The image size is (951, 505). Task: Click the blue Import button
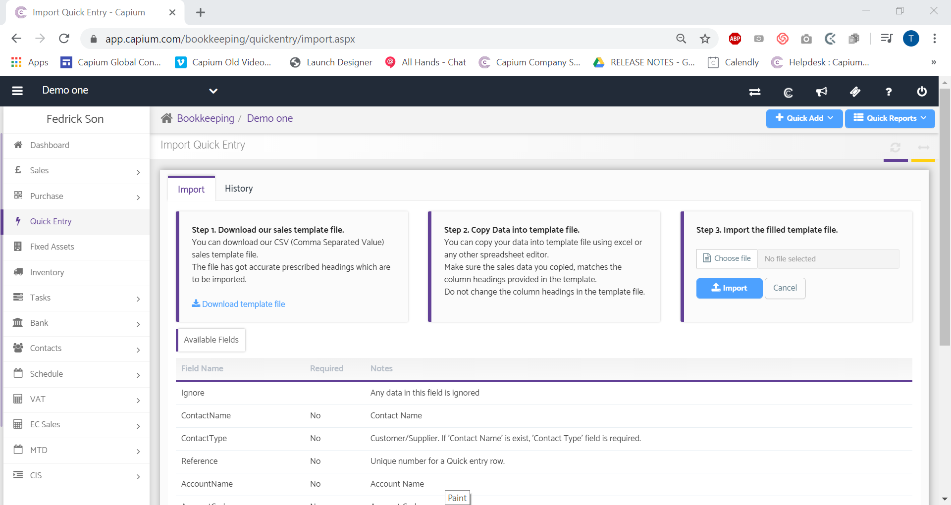click(729, 288)
